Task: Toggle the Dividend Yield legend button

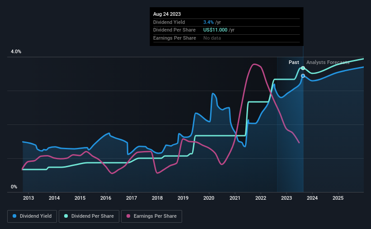Action: click(32, 216)
